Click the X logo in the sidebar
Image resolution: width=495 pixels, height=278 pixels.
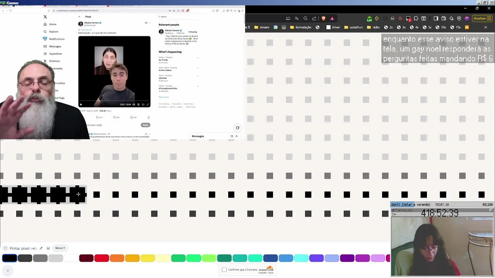pos(45,17)
